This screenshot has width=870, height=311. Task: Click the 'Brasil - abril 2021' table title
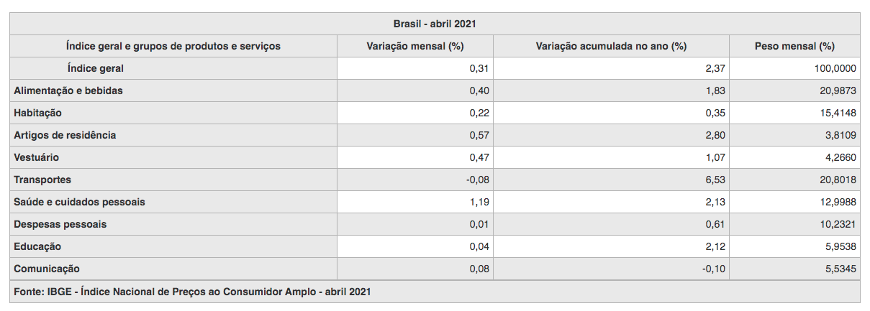435,24
